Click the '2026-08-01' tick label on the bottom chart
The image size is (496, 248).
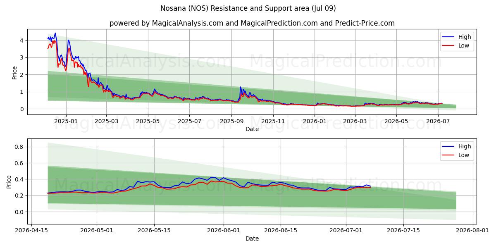472,231
